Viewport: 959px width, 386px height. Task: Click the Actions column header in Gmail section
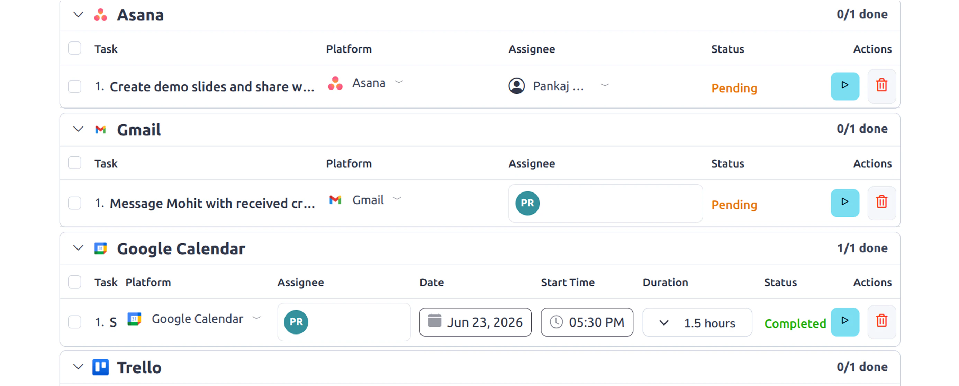pos(871,163)
